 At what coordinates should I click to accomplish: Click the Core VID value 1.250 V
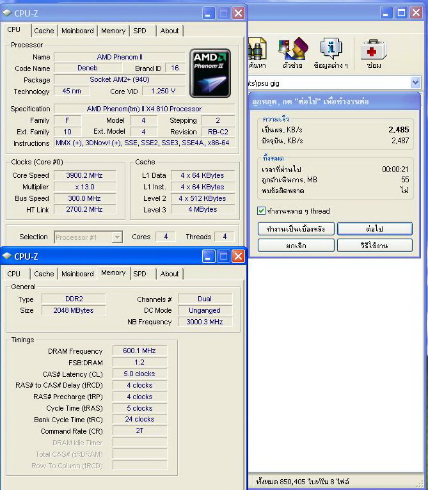tap(164, 91)
